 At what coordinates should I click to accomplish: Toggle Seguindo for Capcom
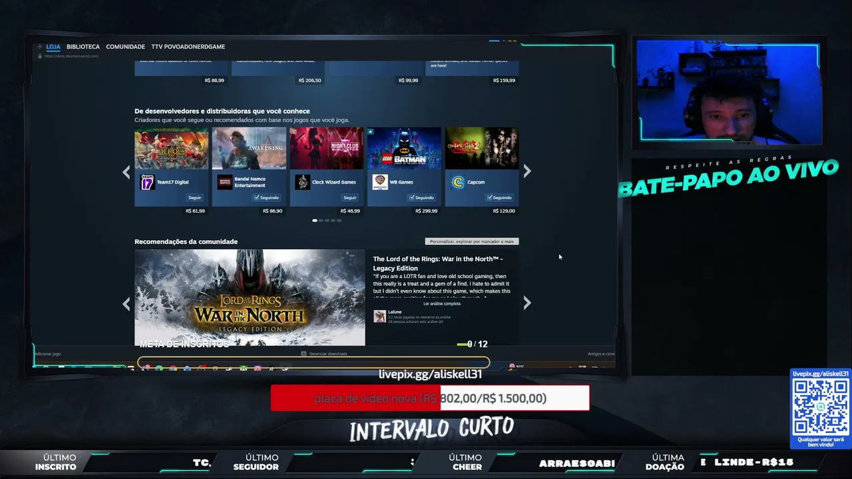tap(500, 198)
